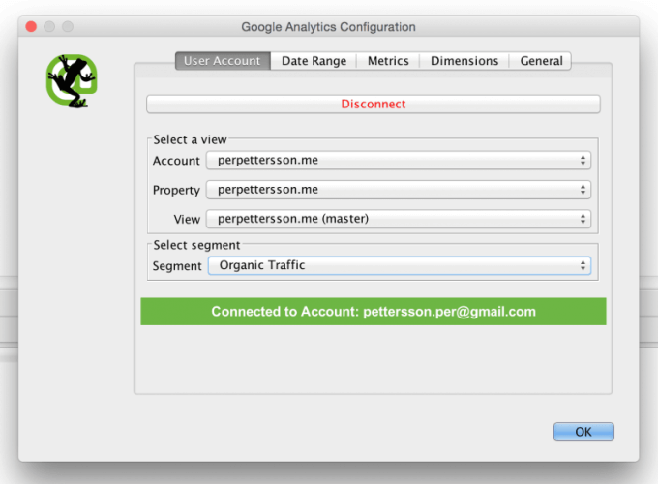
Task: Click the Segment field label
Action: point(177,266)
